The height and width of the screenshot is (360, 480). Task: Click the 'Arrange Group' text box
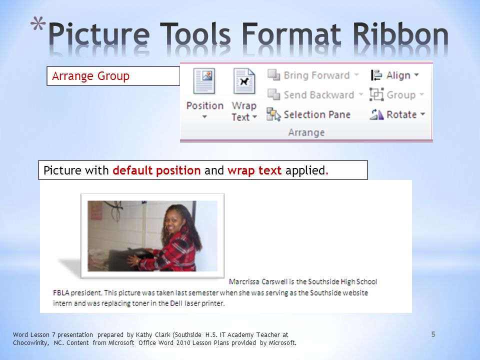[113, 76]
